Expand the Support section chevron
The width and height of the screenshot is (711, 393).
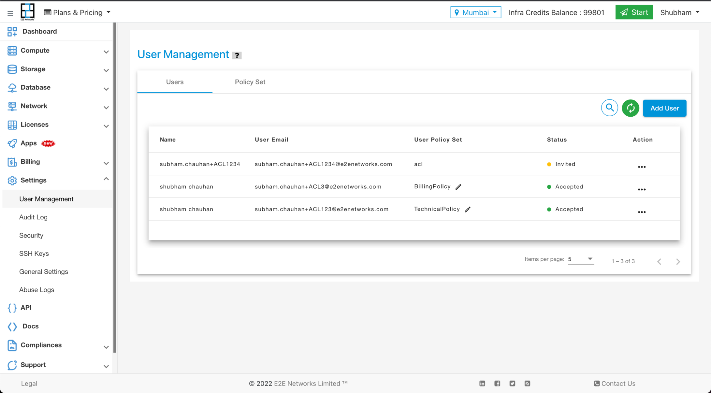click(x=106, y=366)
